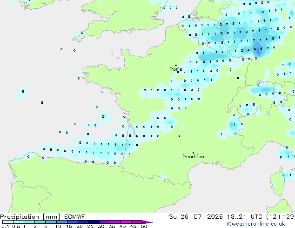Click the Dourbies location dot marker
Screen dimensions: 295x228
click(193, 153)
